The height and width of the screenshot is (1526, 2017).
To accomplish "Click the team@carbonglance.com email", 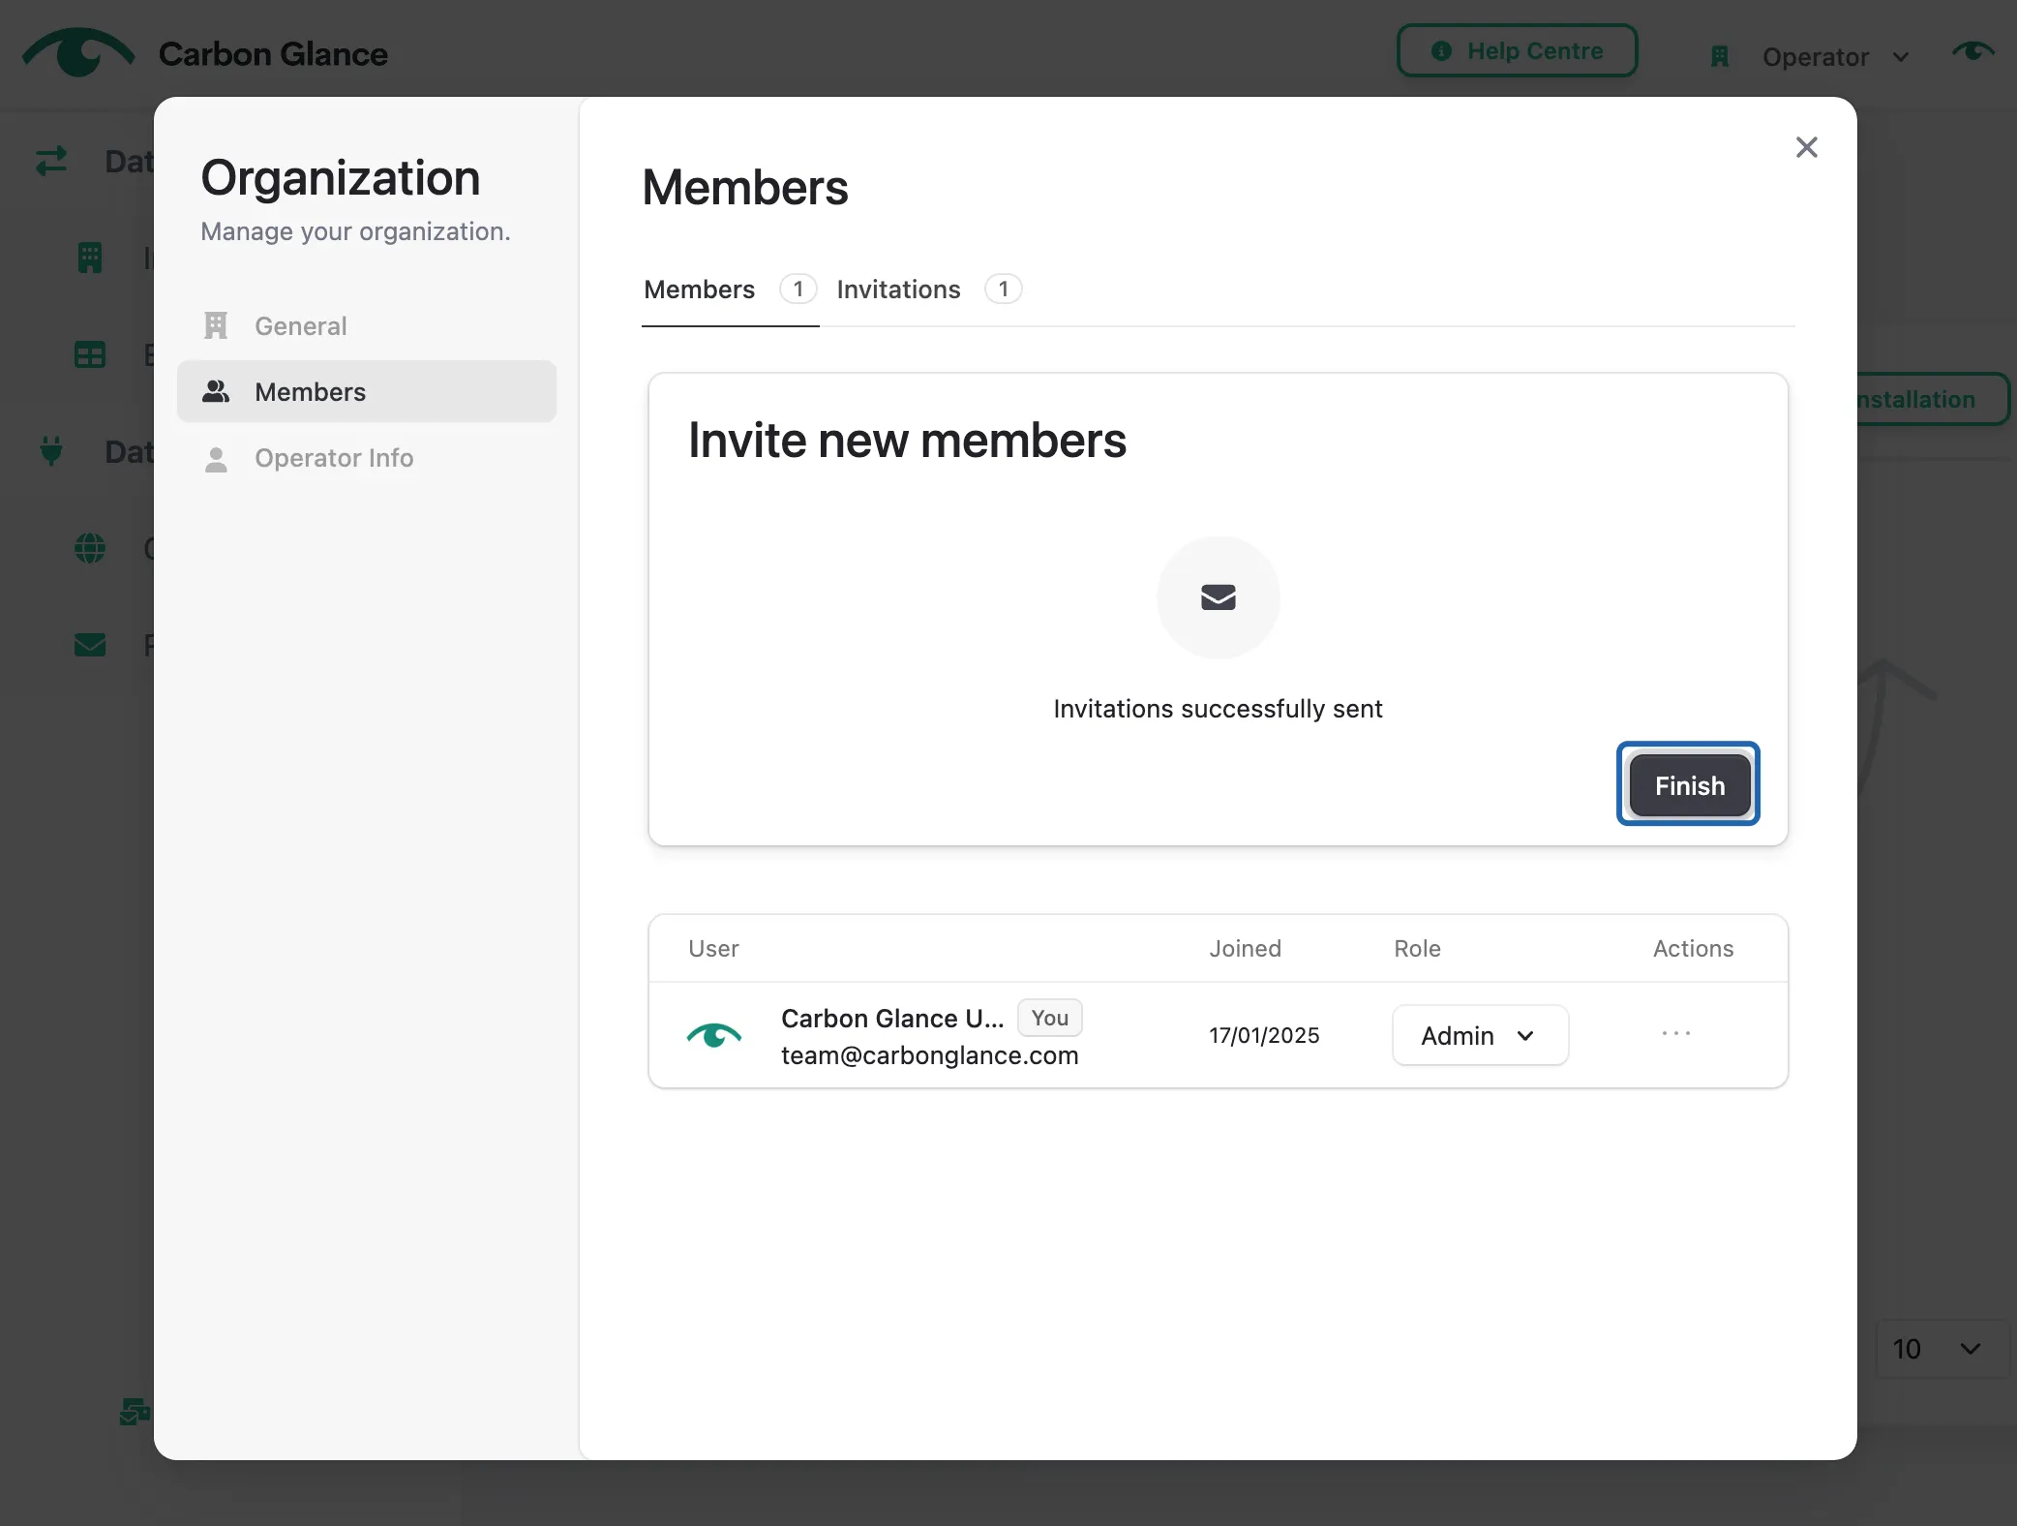I will coord(929,1055).
